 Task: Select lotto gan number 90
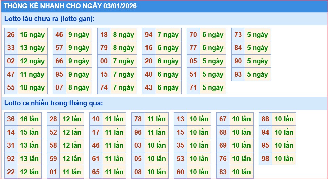238,61
